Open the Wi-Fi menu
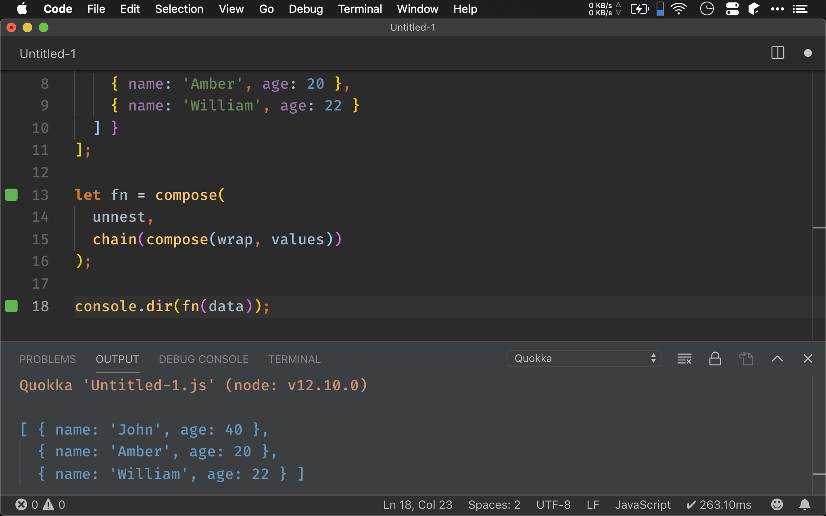The height and width of the screenshot is (516, 826). [679, 9]
